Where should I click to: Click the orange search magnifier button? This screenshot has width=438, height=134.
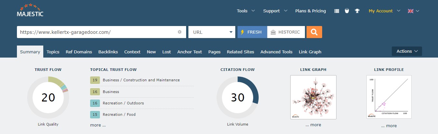[x=314, y=32]
